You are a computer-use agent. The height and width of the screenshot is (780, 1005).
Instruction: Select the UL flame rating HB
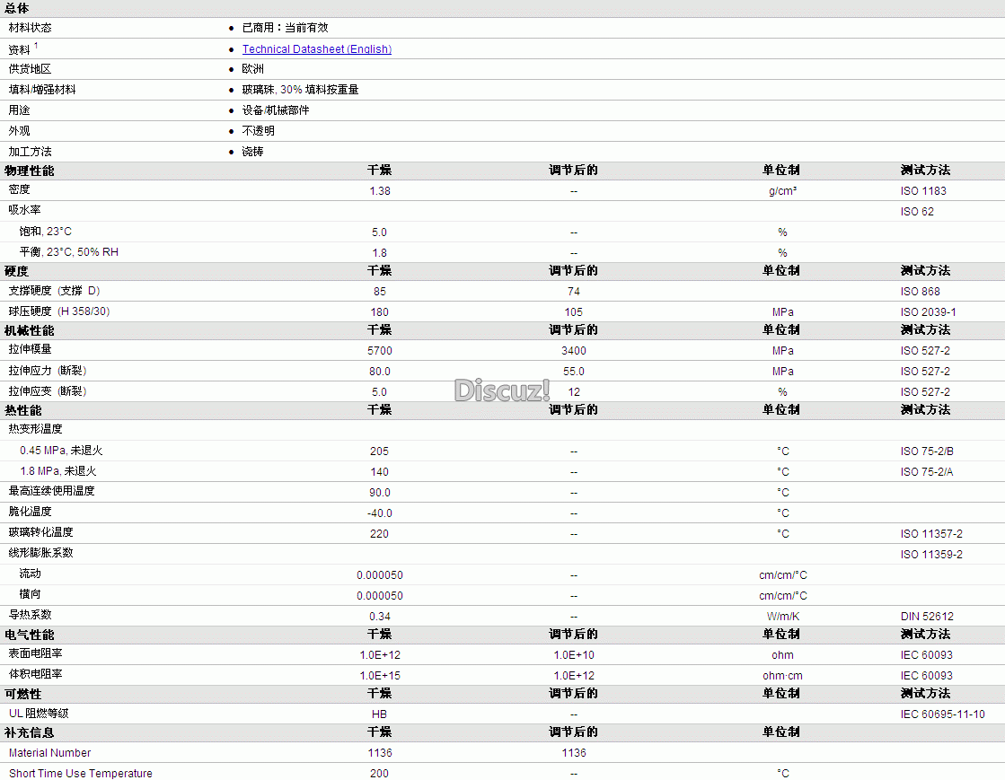click(379, 714)
